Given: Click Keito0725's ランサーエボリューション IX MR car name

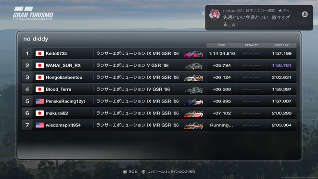Looking at the screenshot, I should [x=138, y=53].
